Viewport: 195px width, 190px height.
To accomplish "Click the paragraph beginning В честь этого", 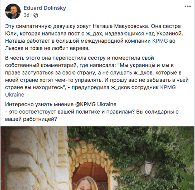I will (x=97, y=76).
